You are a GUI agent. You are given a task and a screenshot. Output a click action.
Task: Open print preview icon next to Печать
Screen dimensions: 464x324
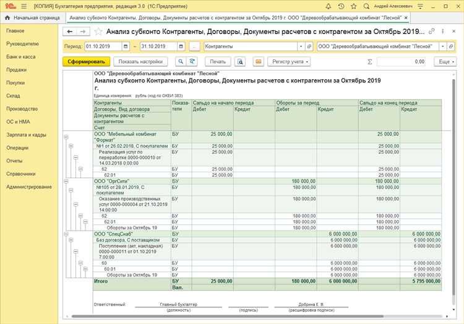[240, 62]
